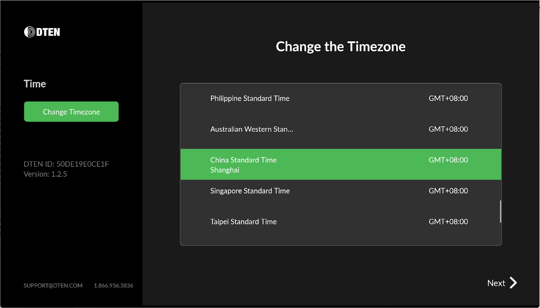Select Australian Western Standard timezone row
This screenshot has width=540, height=308.
click(x=341, y=129)
